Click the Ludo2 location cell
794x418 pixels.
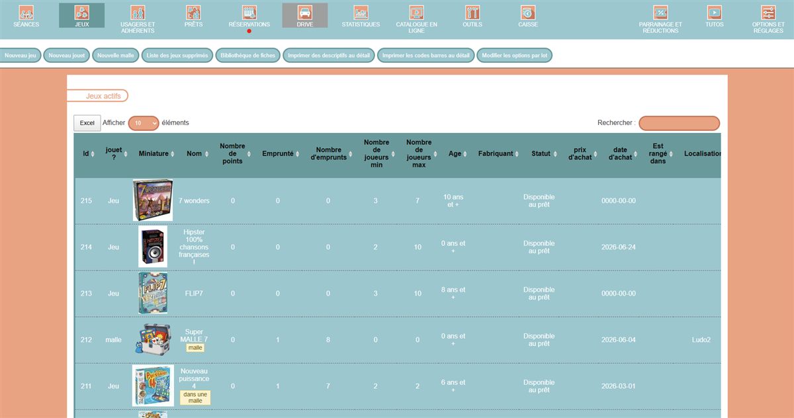pos(701,340)
